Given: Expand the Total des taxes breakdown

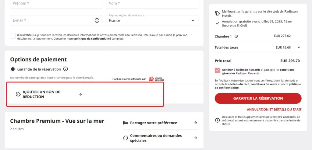Looking at the screenshot, I should click(299, 47).
